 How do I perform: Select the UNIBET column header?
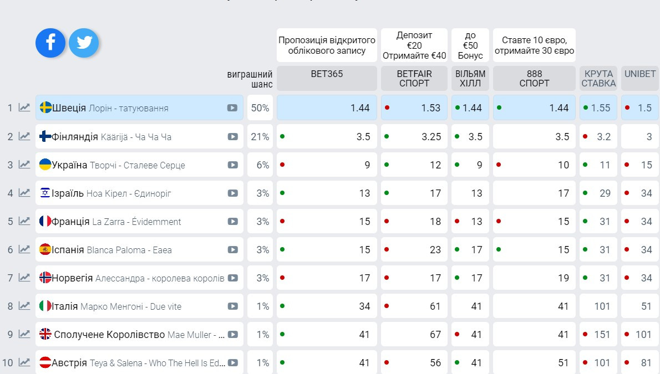(639, 78)
